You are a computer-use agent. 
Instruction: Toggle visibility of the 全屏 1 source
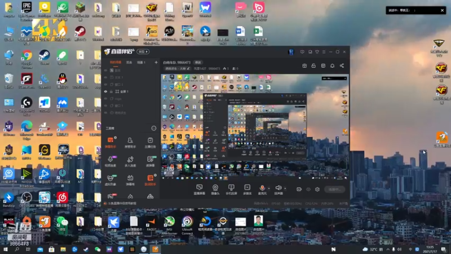coord(105,91)
